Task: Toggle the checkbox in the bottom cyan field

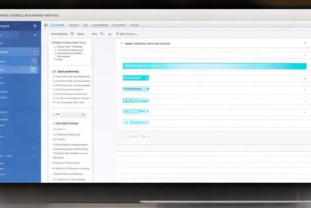Action: click(126, 122)
